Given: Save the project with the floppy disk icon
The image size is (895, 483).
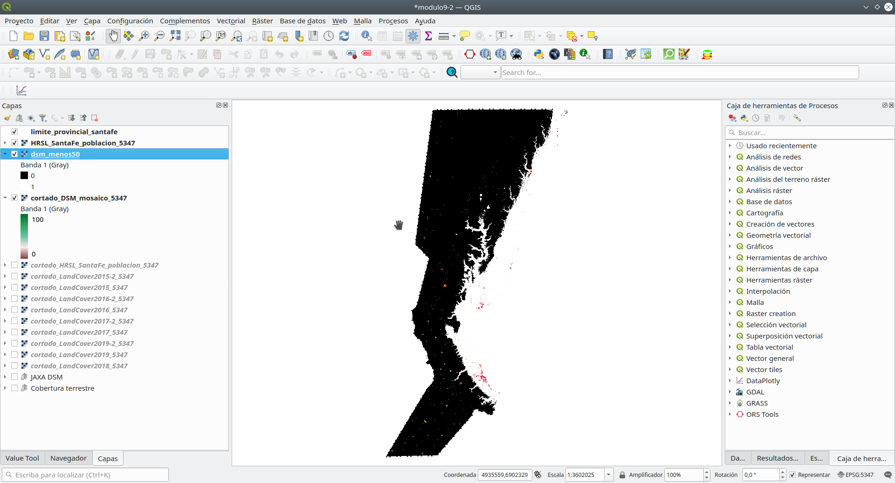Looking at the screenshot, I should (44, 36).
